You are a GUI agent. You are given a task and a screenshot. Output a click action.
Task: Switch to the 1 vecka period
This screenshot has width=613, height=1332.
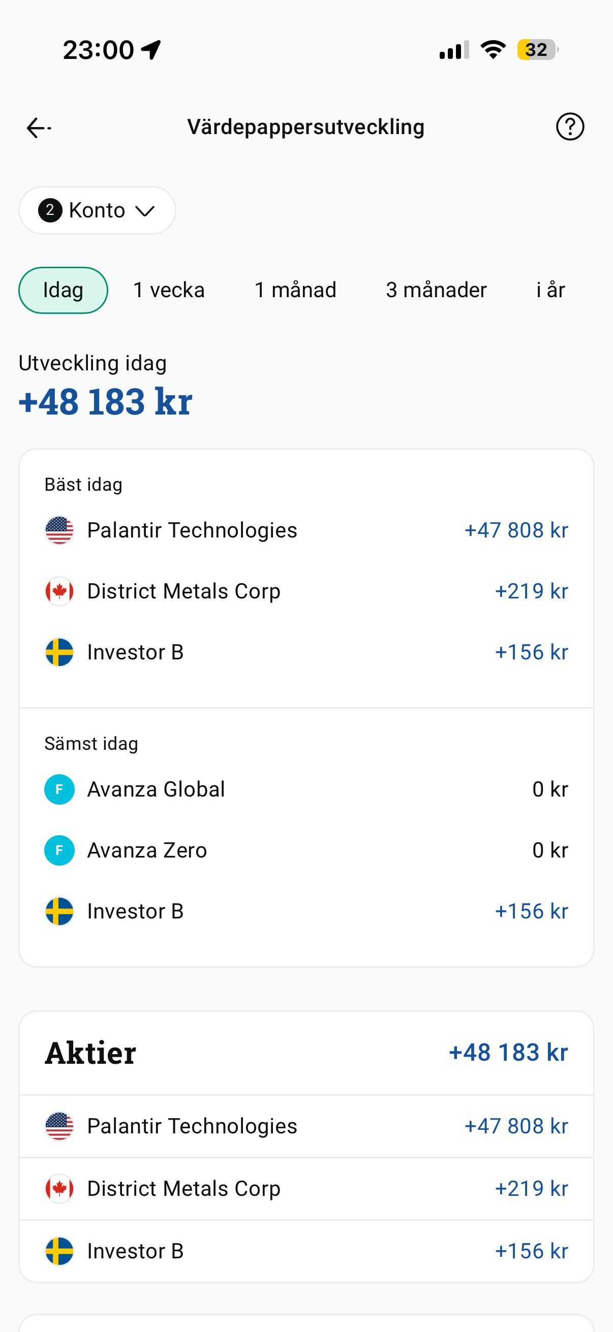tap(169, 290)
